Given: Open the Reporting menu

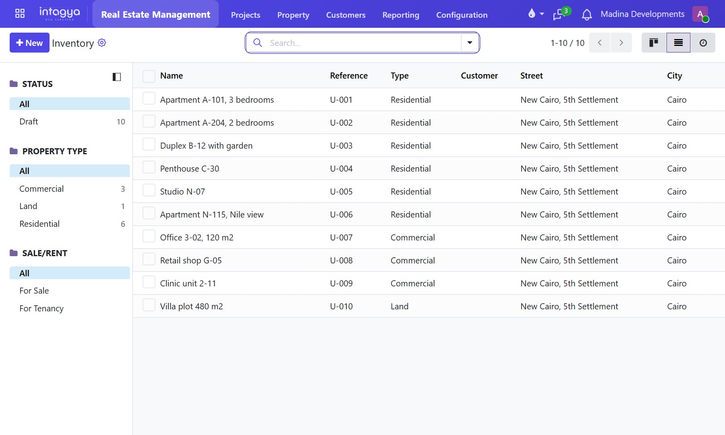Looking at the screenshot, I should coord(401,15).
